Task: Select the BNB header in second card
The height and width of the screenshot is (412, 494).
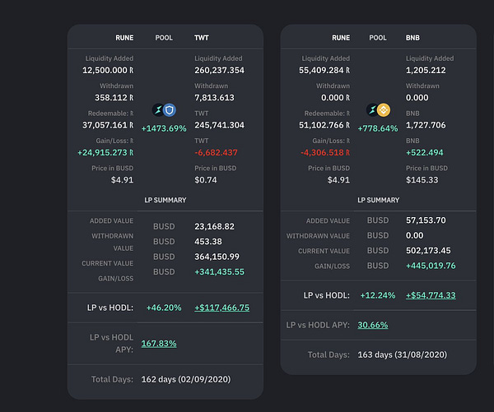Action: (x=412, y=38)
